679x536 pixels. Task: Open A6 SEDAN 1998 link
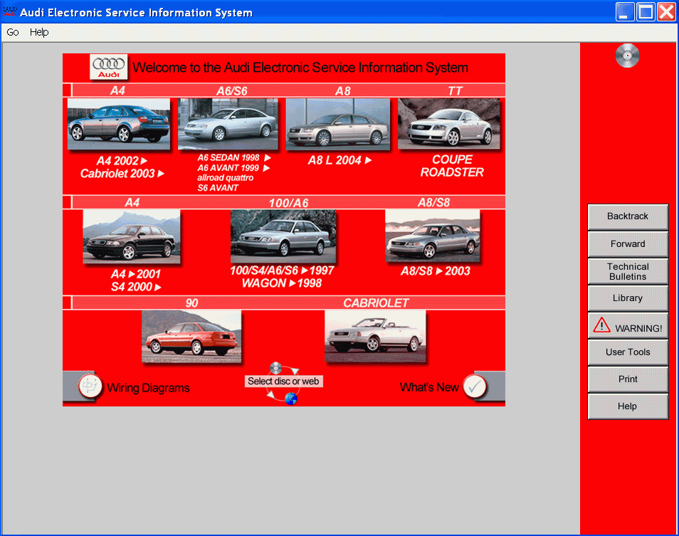point(234,157)
